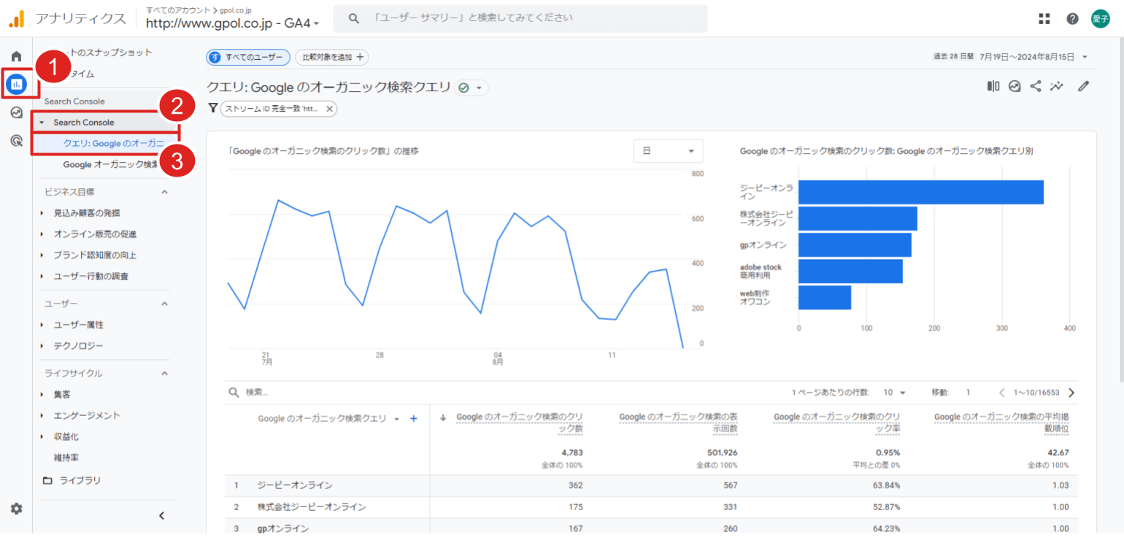Screen dimensions: 1124x540
Task: Share this report via share icon
Action: tap(1036, 86)
